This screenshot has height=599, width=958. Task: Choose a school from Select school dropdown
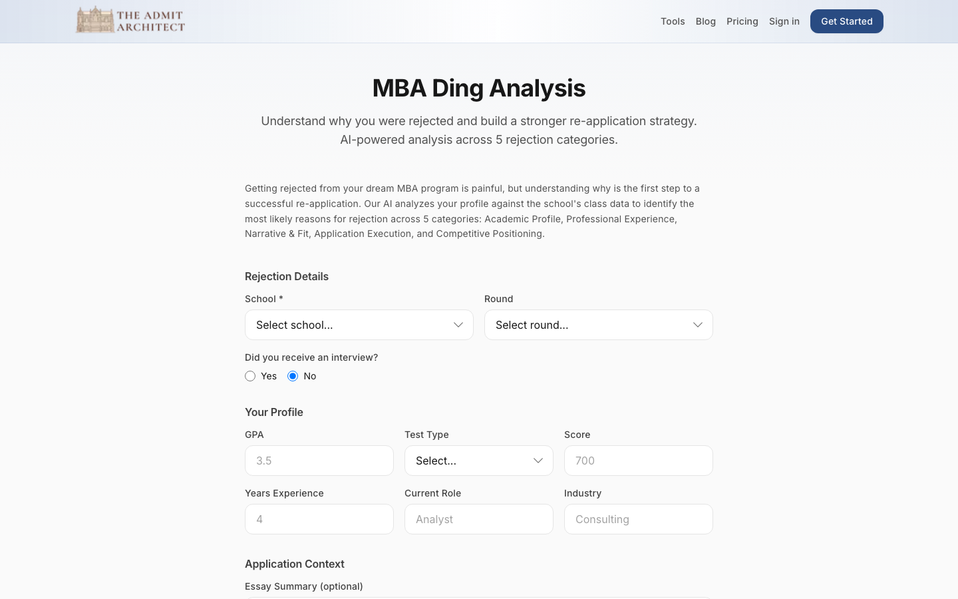point(359,325)
